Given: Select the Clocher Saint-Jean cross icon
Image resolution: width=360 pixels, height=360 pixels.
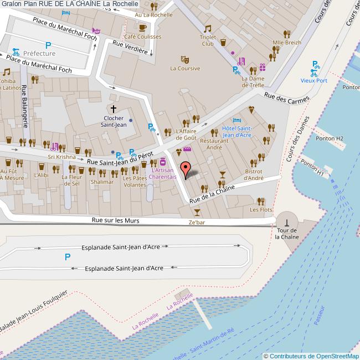Looking at the screenshot, I should [114, 109].
